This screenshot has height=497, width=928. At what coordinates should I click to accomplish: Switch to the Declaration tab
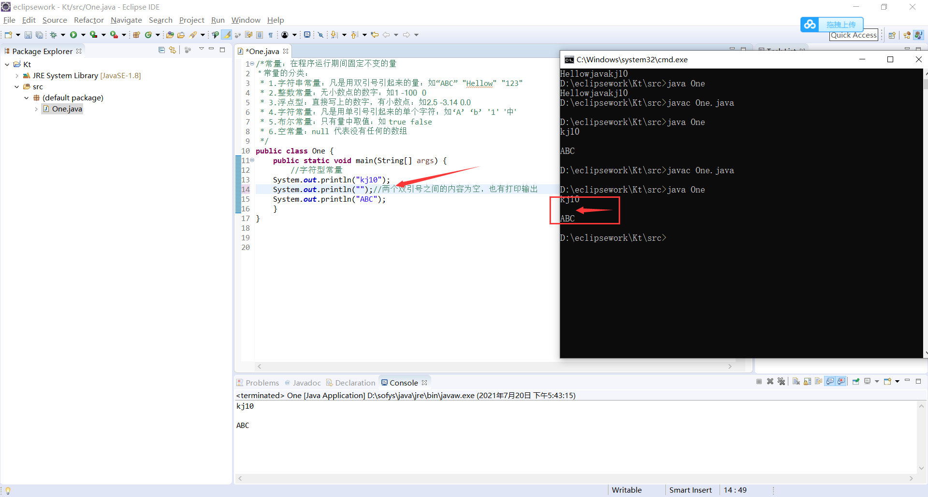pos(350,383)
